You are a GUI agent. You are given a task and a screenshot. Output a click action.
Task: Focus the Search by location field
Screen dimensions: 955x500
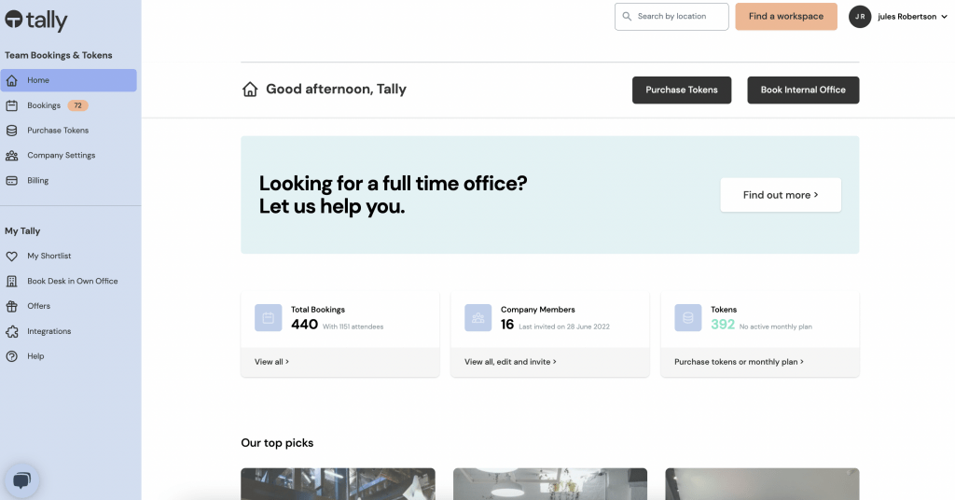click(x=671, y=17)
